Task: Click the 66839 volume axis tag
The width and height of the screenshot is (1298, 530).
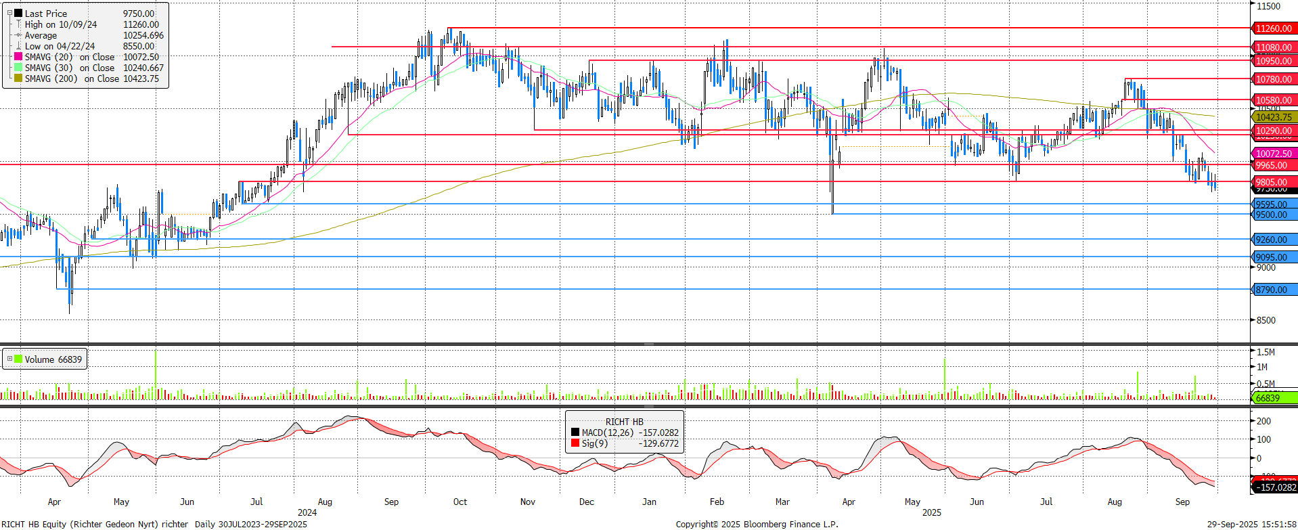Action: pos(1274,398)
